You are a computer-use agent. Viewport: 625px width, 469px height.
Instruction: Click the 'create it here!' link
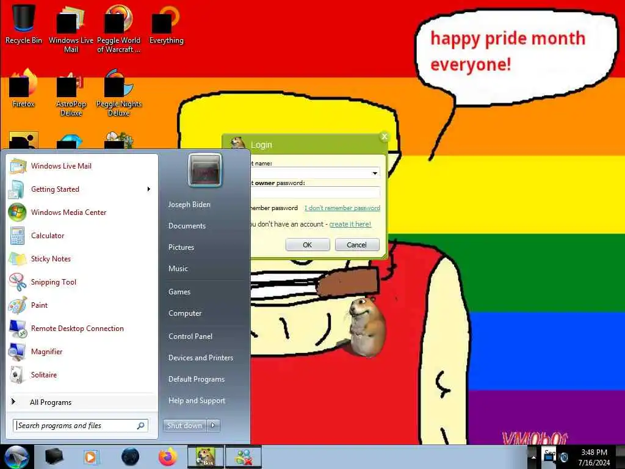[x=350, y=224]
